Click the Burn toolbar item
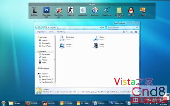Viewport: 170px width, 106px height. point(51,32)
